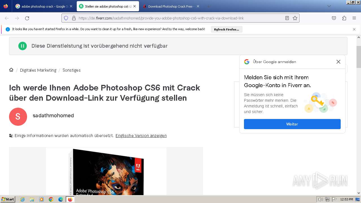Open the Firefox application menu
This screenshot has width=361, height=203.
coord(354,18)
